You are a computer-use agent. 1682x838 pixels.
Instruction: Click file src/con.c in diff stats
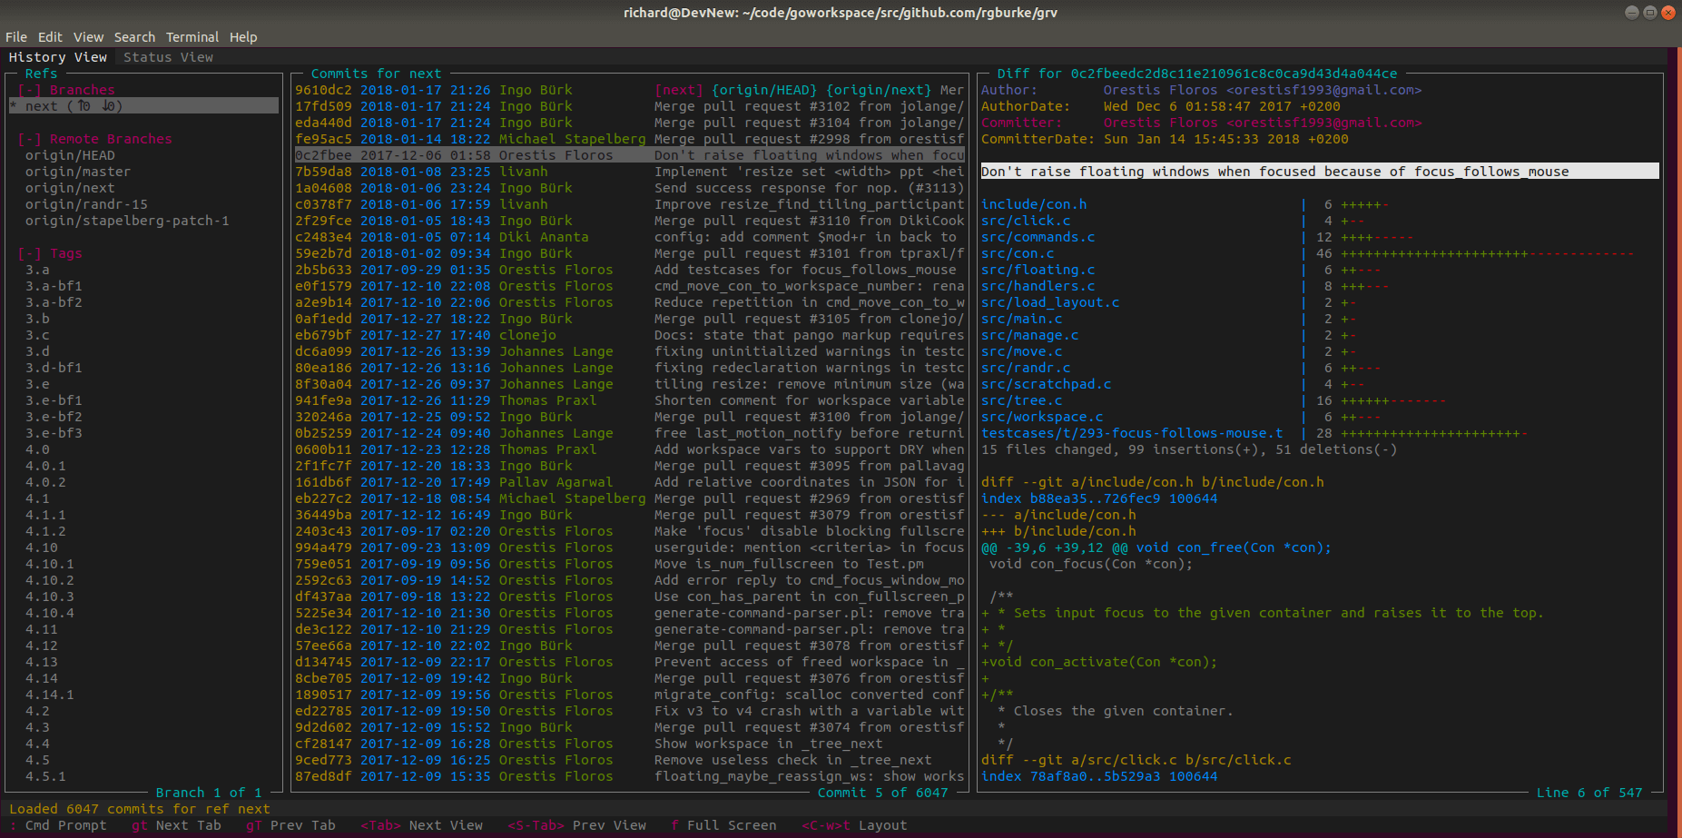[1018, 253]
